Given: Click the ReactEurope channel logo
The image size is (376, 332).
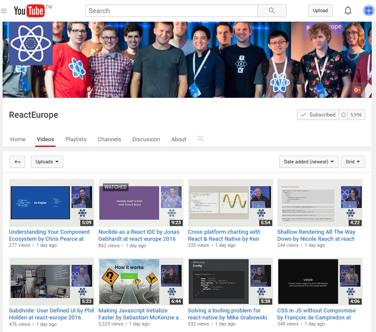Looking at the screenshot, I should click(x=31, y=43).
